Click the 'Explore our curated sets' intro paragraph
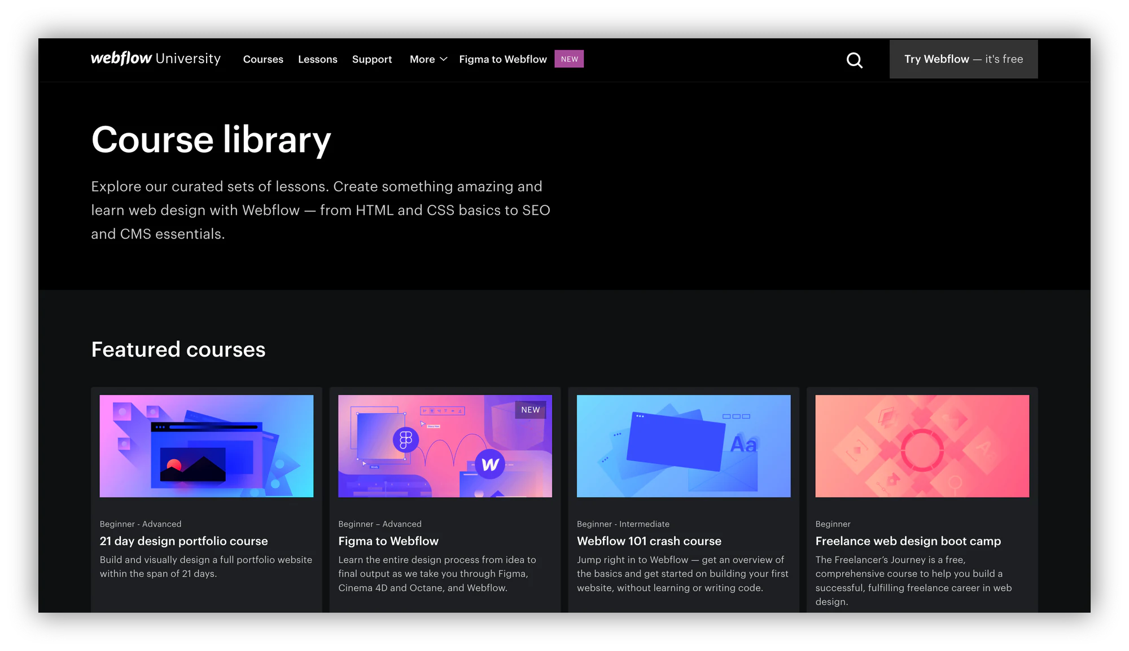The image size is (1129, 651). (321, 210)
